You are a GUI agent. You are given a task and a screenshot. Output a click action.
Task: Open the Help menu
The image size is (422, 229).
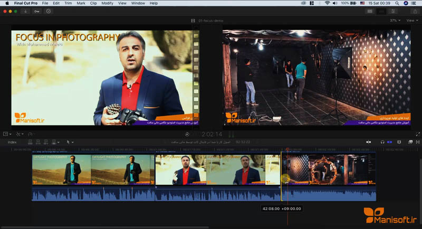[x=154, y=3]
